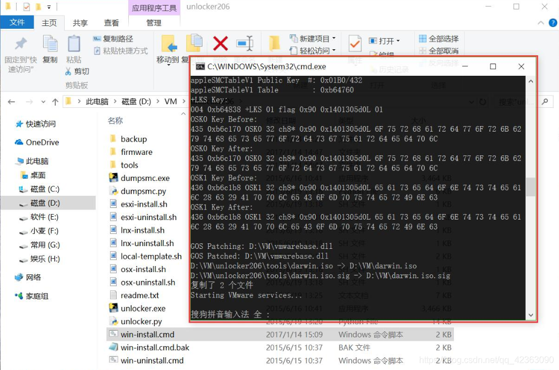Screen dimensions: 559x370
Task: Click the Copy to folder icon
Action: [194, 44]
